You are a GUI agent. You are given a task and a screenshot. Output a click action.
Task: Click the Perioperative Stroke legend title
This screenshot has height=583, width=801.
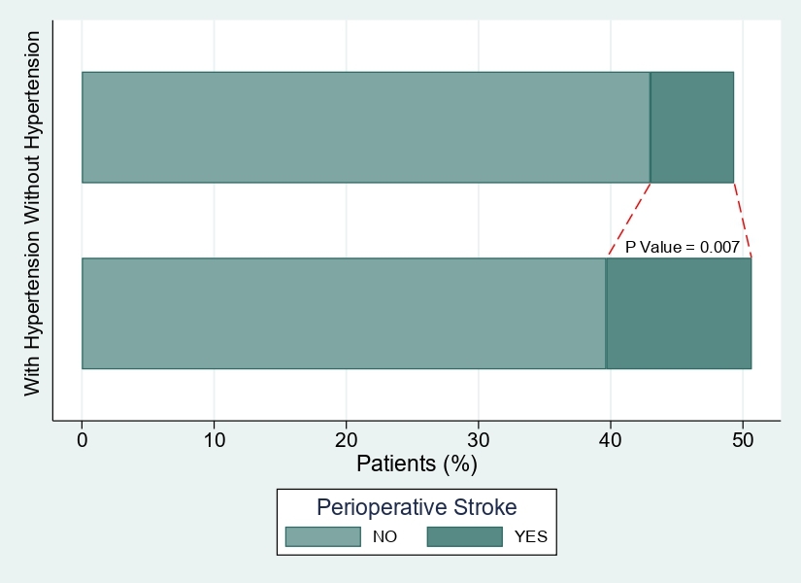417,506
